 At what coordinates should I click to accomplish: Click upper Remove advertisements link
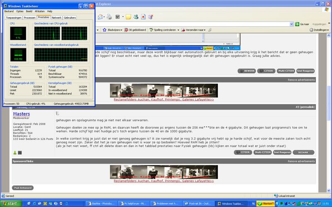pos(301,80)
